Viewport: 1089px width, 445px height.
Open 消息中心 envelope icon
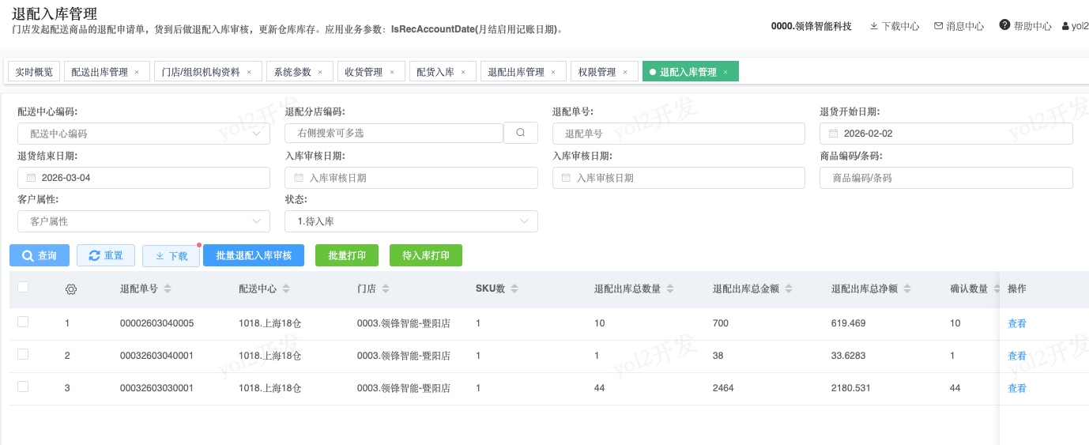point(939,26)
